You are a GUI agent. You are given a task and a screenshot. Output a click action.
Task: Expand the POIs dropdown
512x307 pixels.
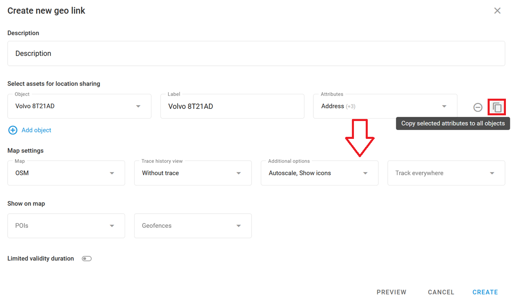click(x=66, y=226)
